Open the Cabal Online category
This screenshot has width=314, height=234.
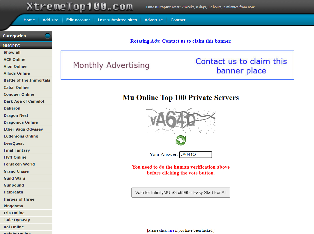pos(16,87)
